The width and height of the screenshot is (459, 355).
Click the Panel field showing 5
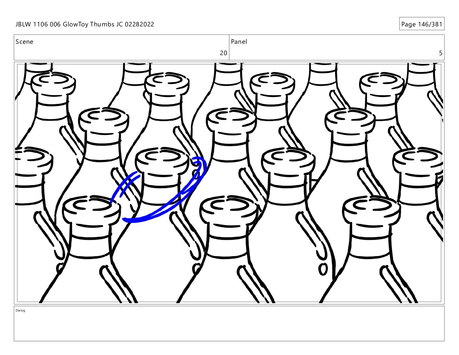[337, 48]
